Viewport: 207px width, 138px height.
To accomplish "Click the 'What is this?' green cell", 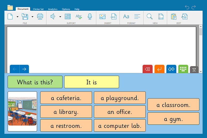I will tap(35, 82).
